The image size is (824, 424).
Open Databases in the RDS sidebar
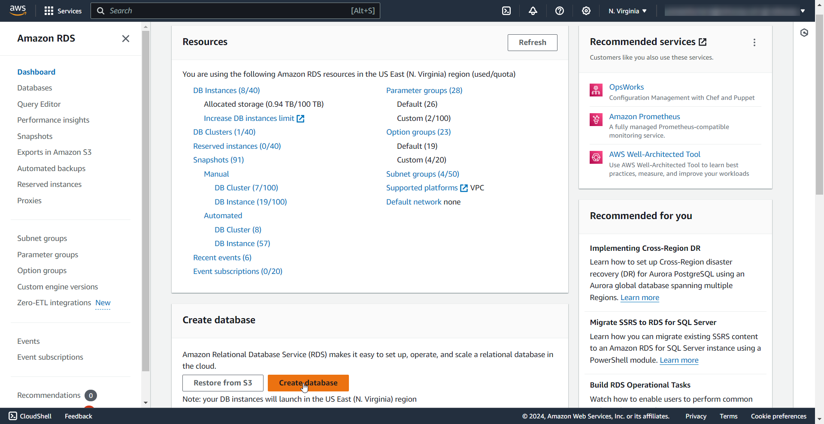[35, 88]
